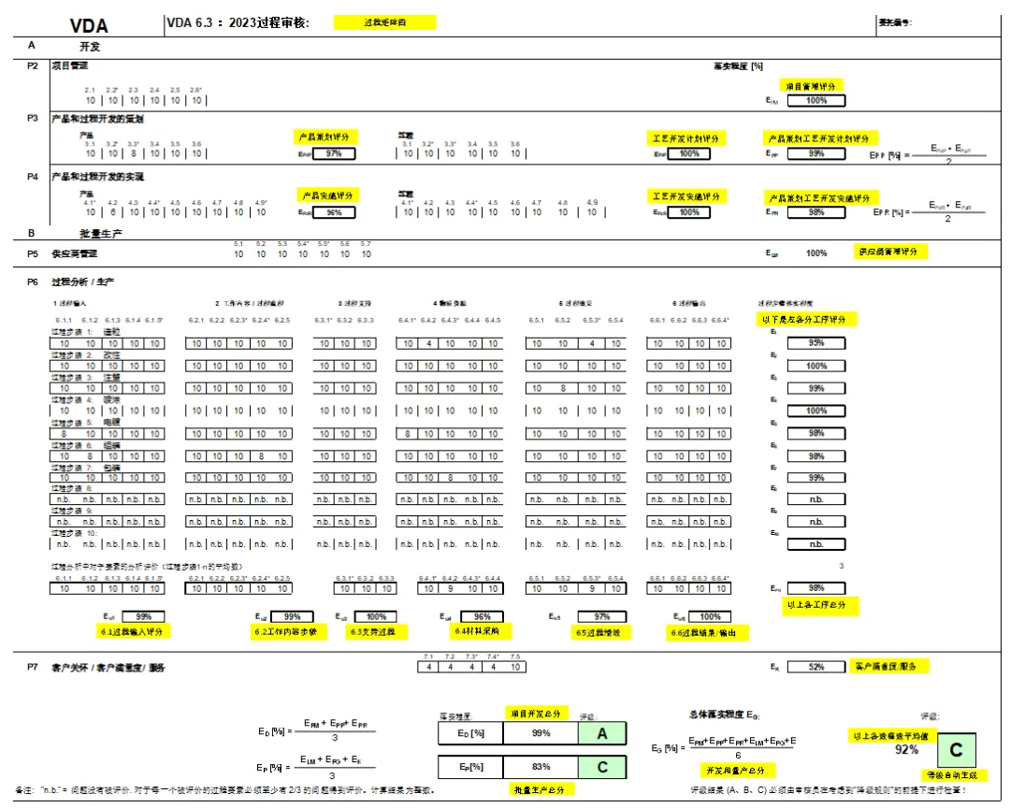
Task: Click the yellow '批量生产总分' label
Action: [540, 789]
